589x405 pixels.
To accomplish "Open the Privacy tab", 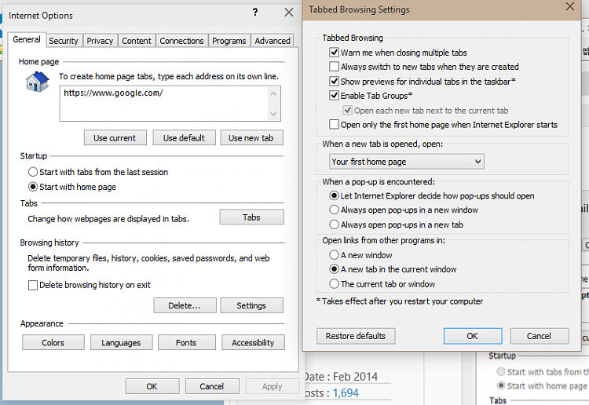I will (100, 41).
